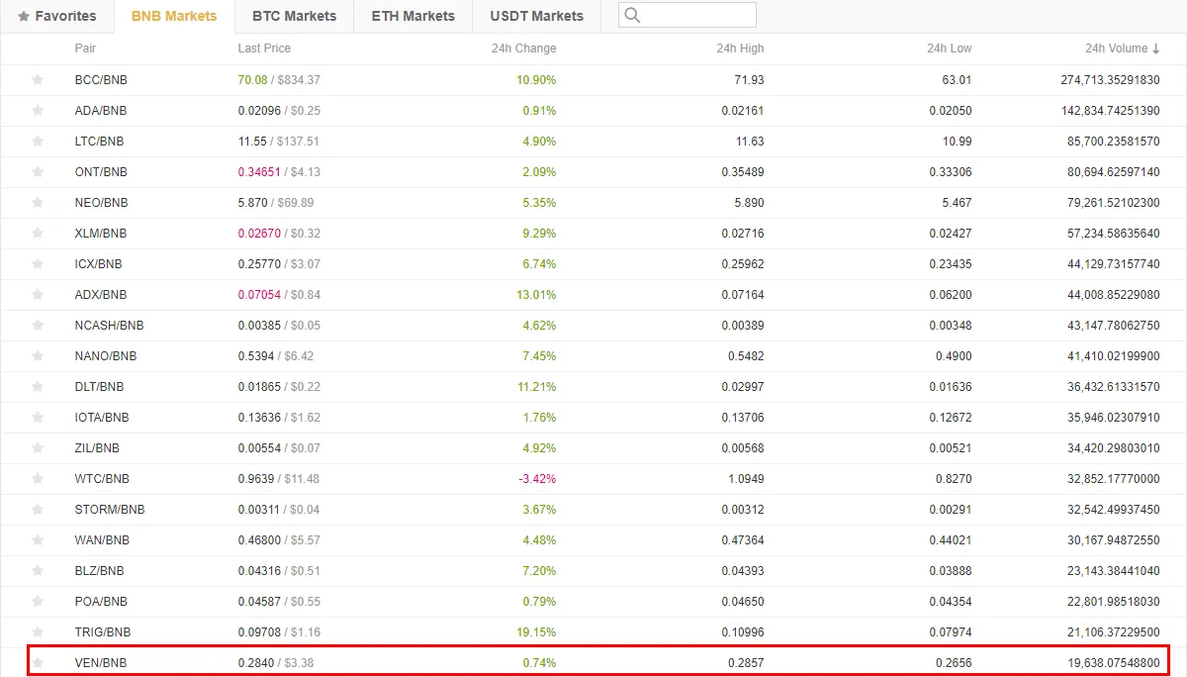Star the NEO/BNB pair
The image size is (1187, 677).
pos(38,203)
